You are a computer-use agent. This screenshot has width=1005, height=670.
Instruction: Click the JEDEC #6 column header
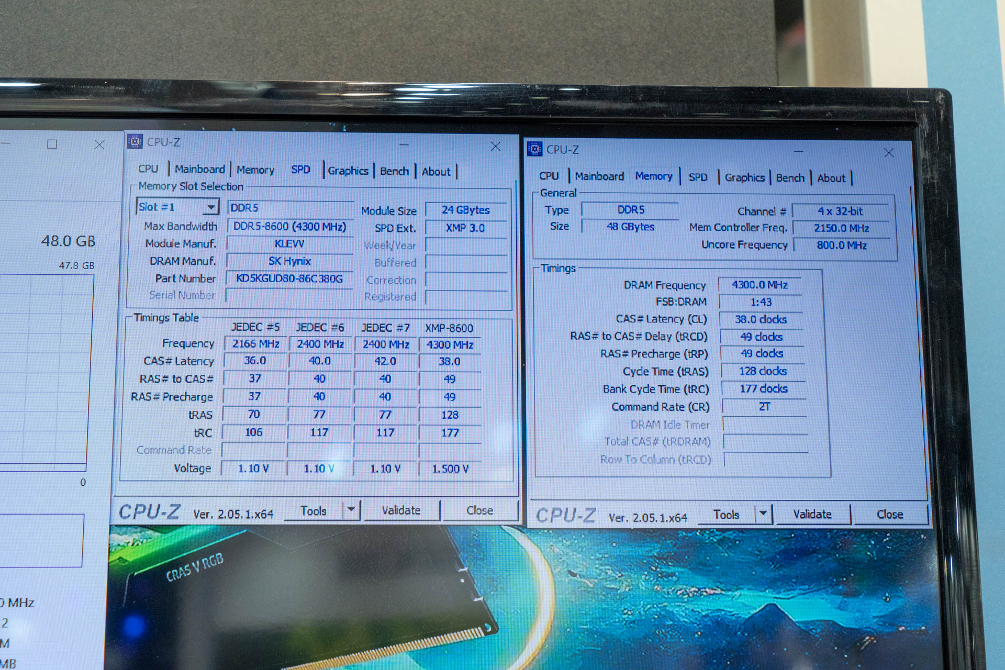(320, 328)
